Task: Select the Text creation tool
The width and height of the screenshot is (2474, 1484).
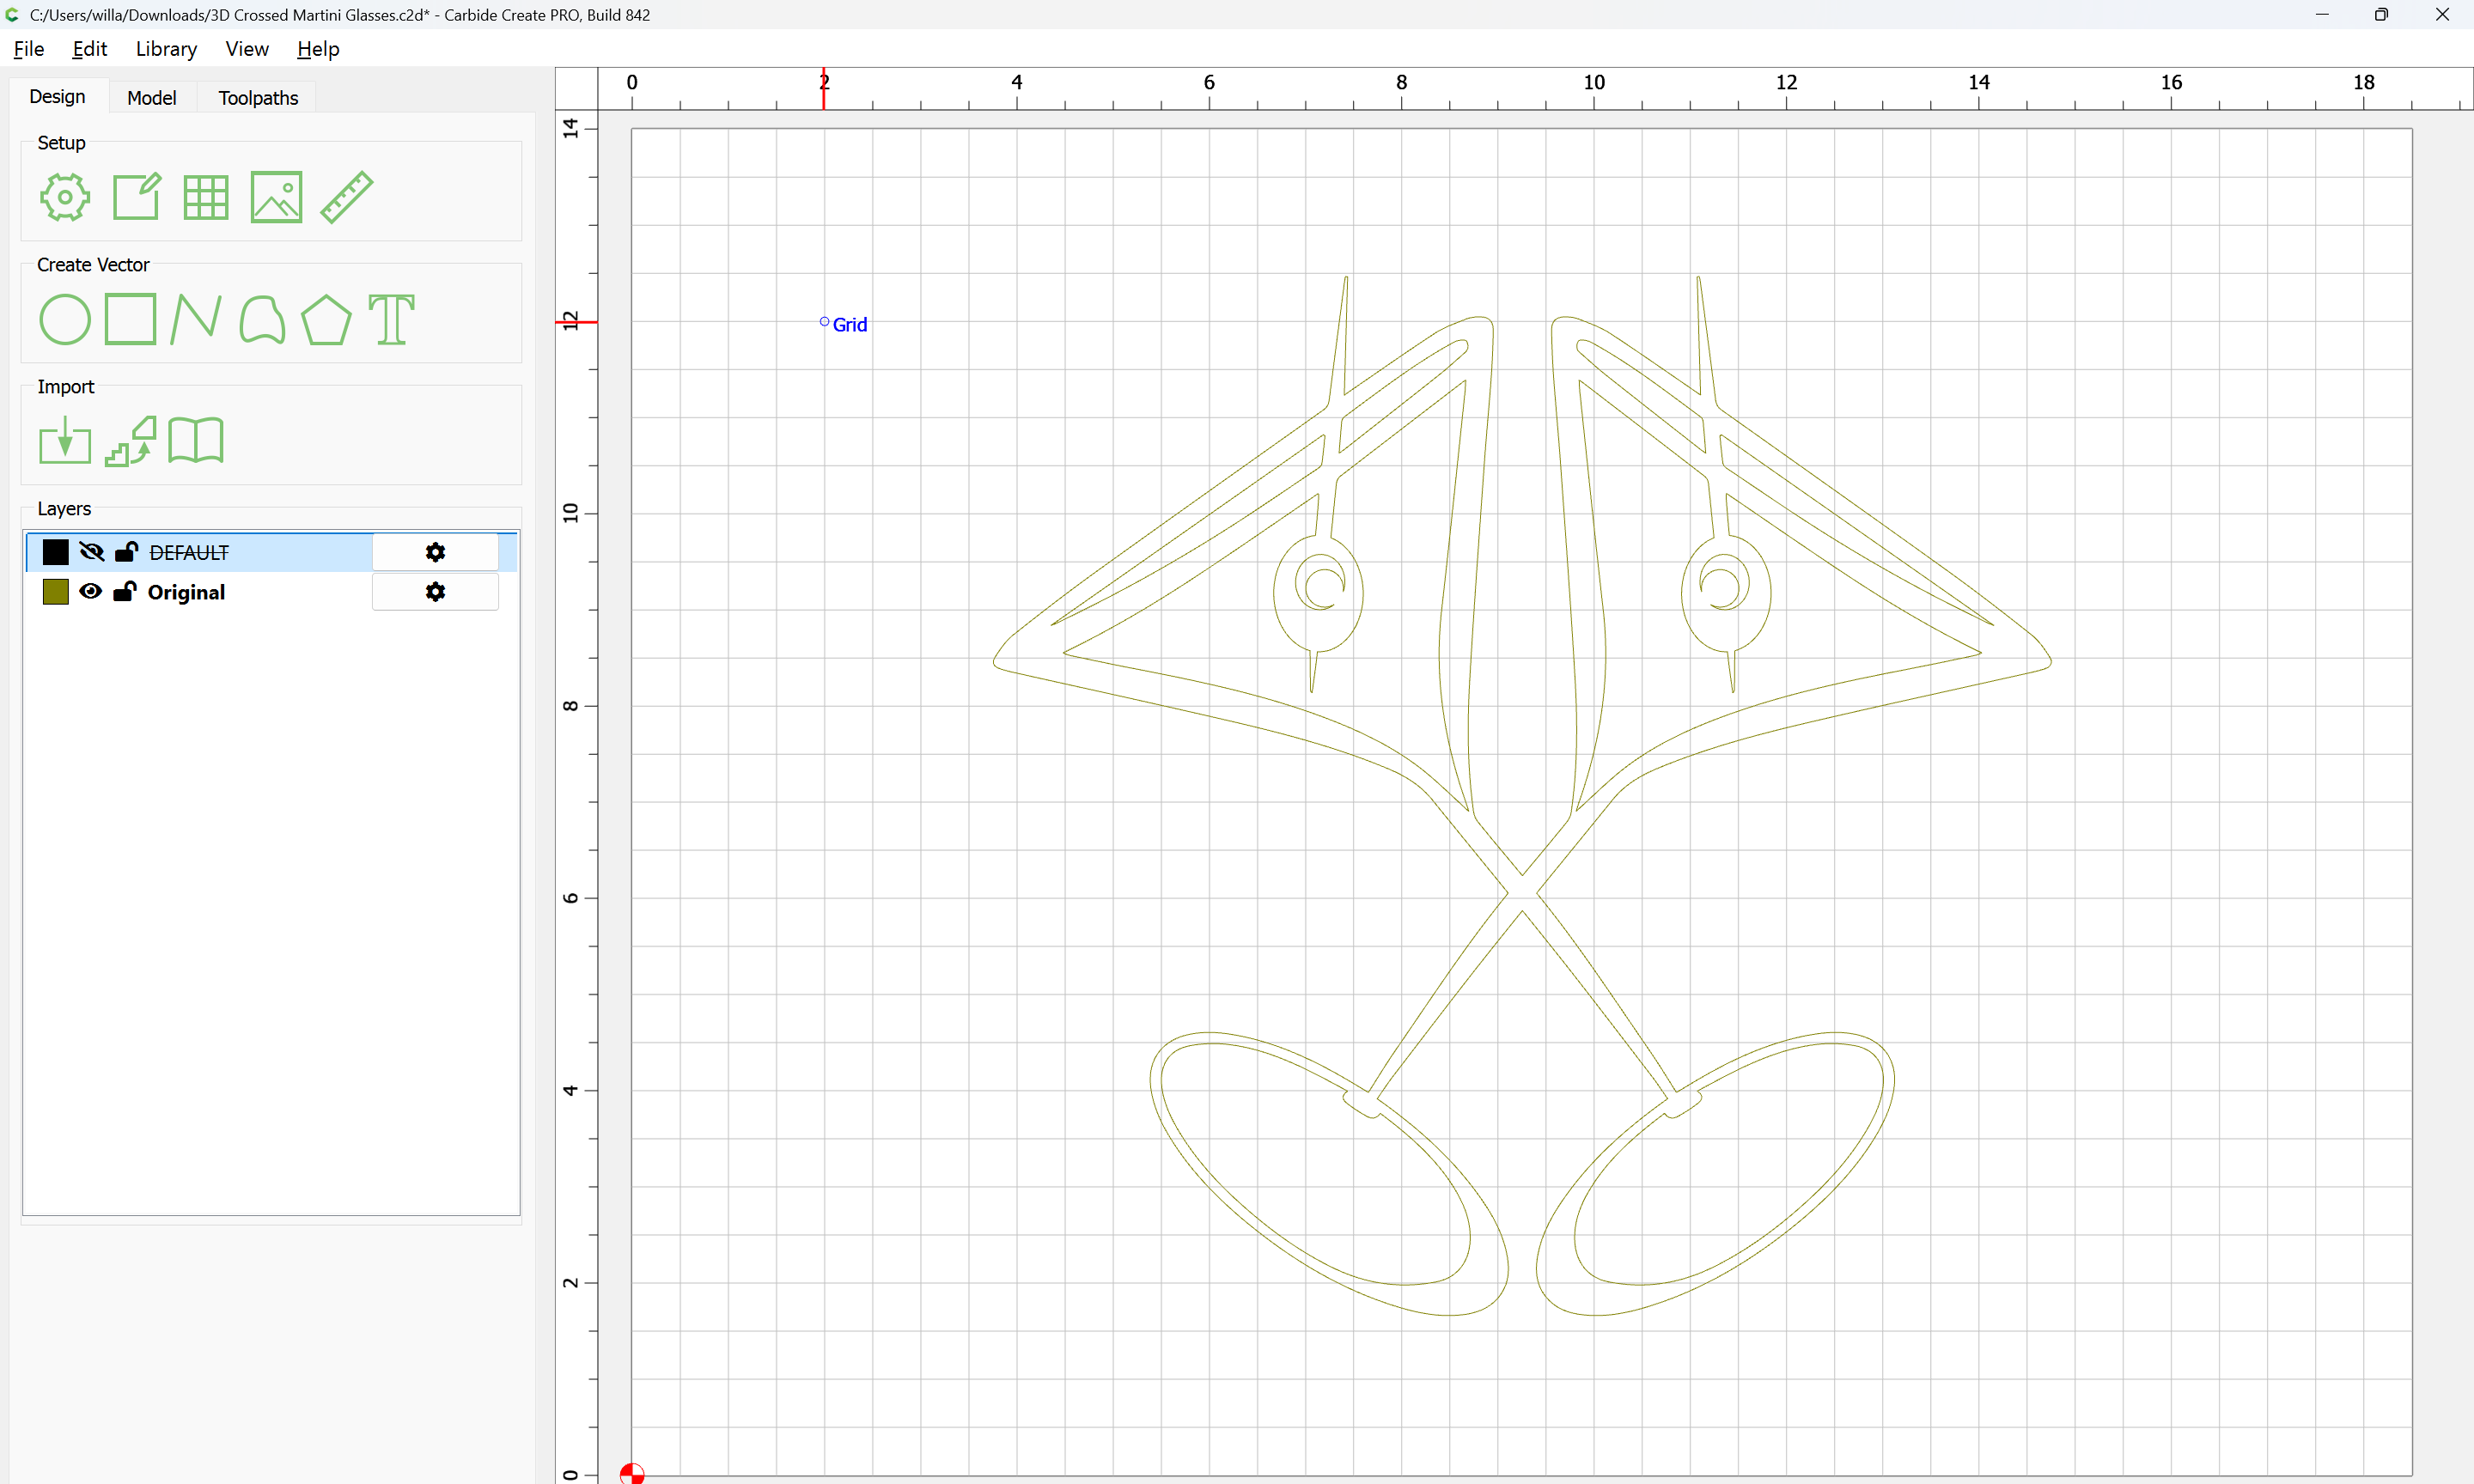Action: [x=391, y=320]
